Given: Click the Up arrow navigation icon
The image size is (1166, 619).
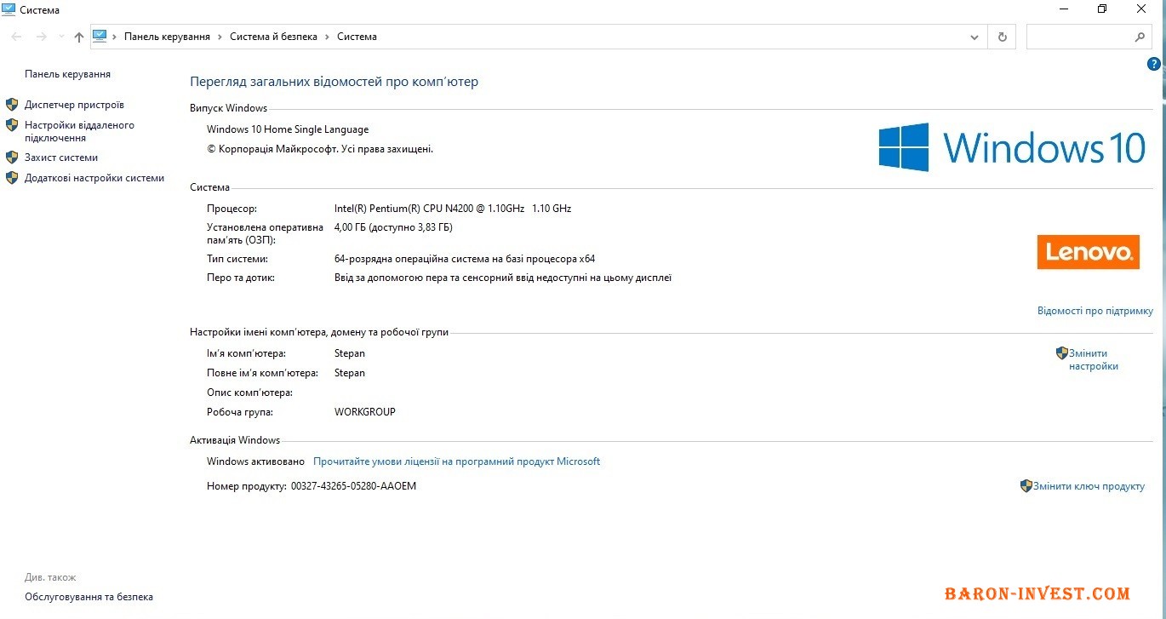Looking at the screenshot, I should coord(79,37).
